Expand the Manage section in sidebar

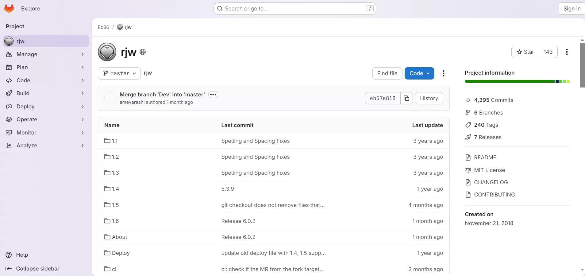click(45, 54)
